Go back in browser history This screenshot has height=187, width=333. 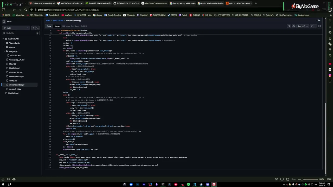click(14, 10)
